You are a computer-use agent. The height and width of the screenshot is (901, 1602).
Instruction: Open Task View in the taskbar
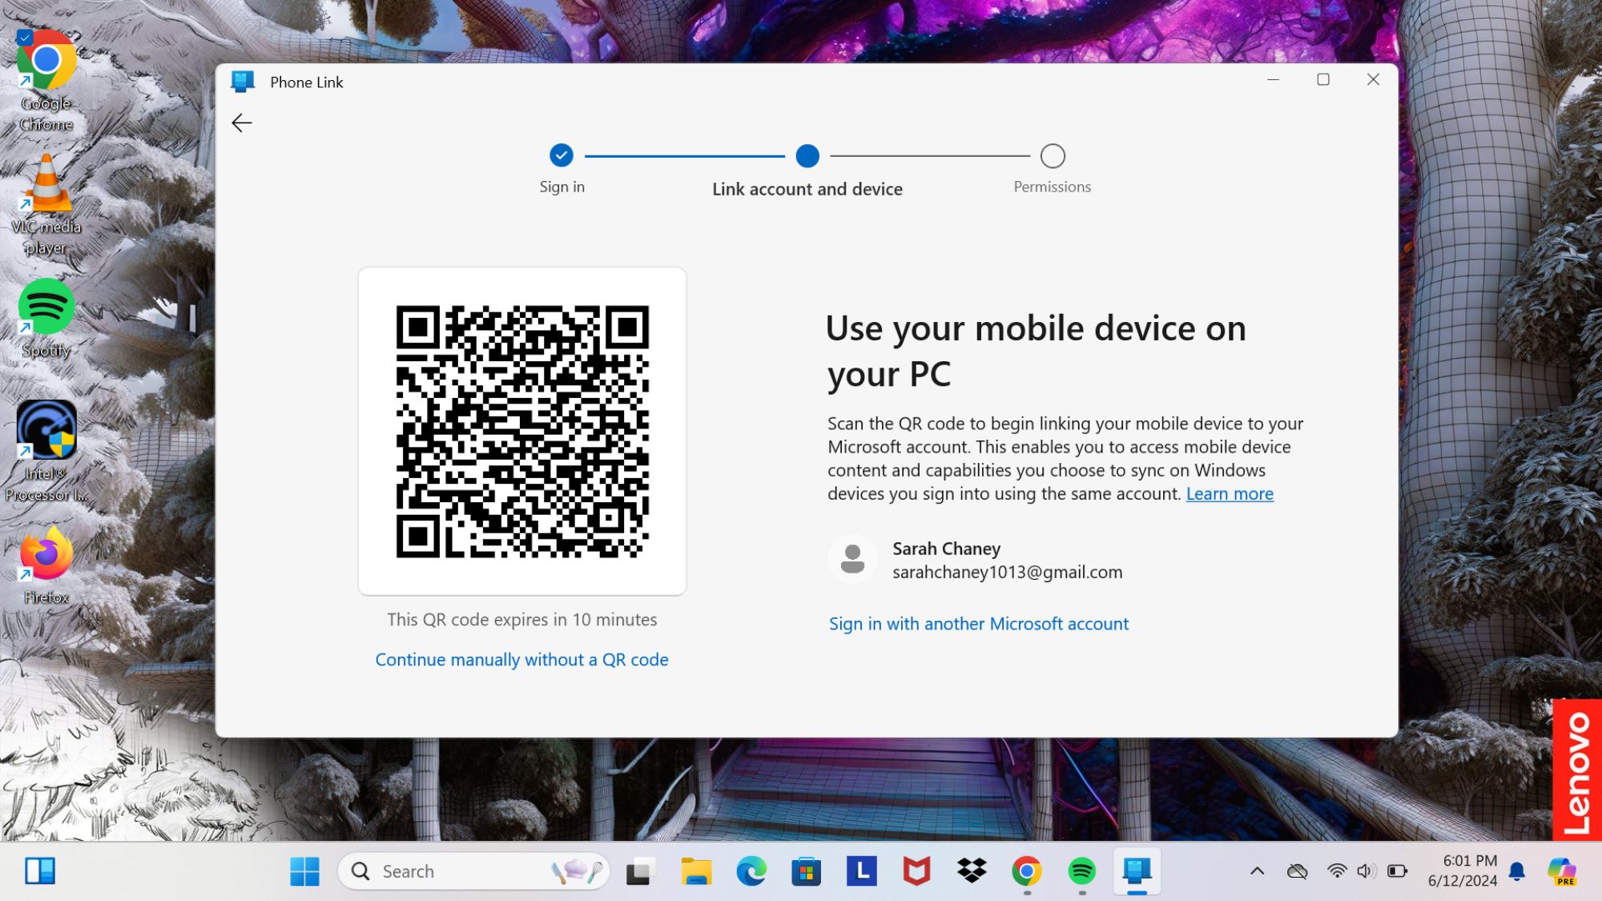[x=640, y=871]
